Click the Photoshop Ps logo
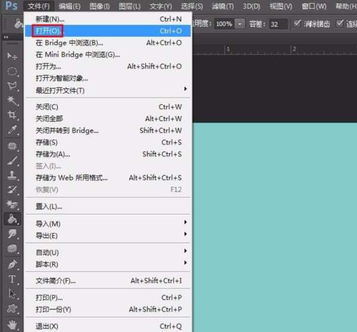357x332 pixels. click(x=11, y=5)
